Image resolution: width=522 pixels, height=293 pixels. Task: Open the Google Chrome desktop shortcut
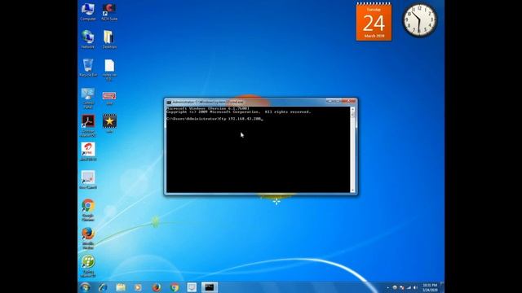coord(88,210)
